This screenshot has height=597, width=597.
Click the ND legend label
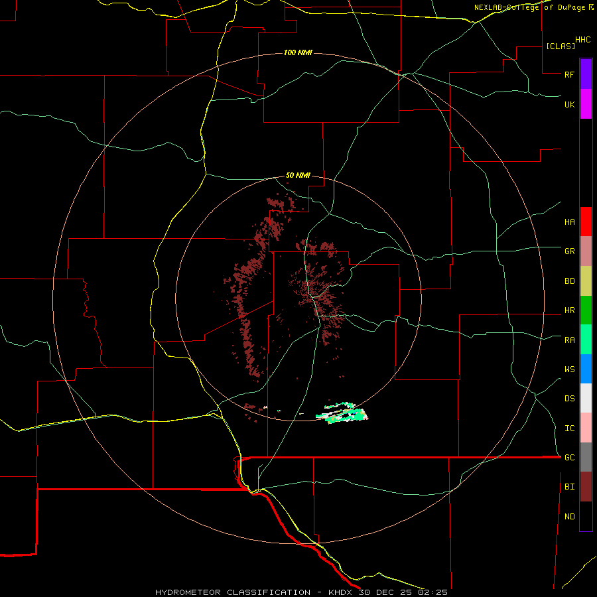pos(570,517)
